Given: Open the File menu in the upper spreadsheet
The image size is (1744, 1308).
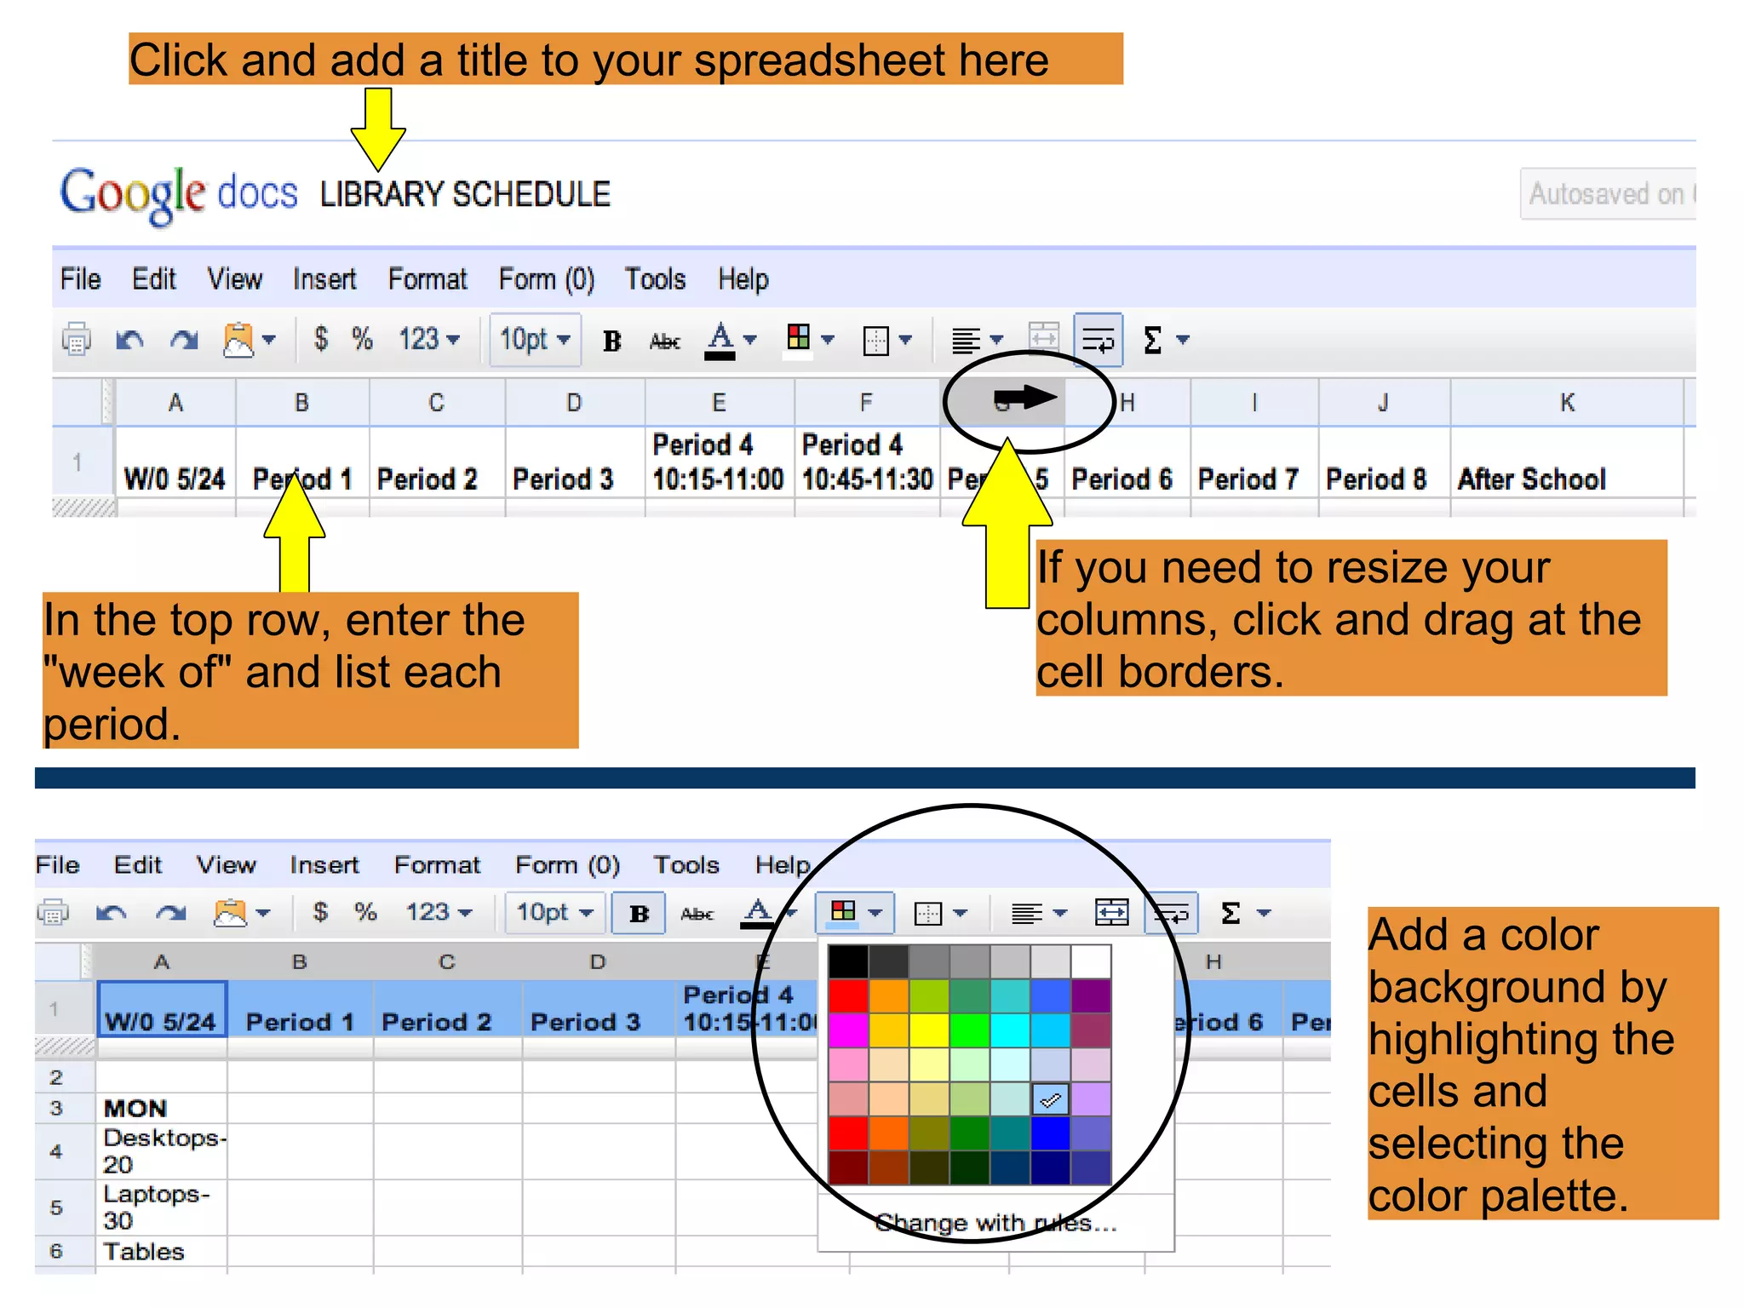Looking at the screenshot, I should pos(80,279).
